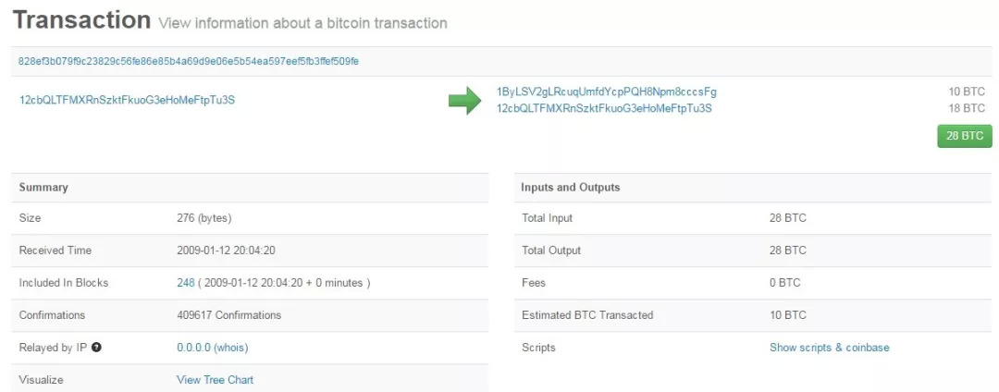Open the View Tree Chart link
The width and height of the screenshot is (999, 392).
pos(215,380)
